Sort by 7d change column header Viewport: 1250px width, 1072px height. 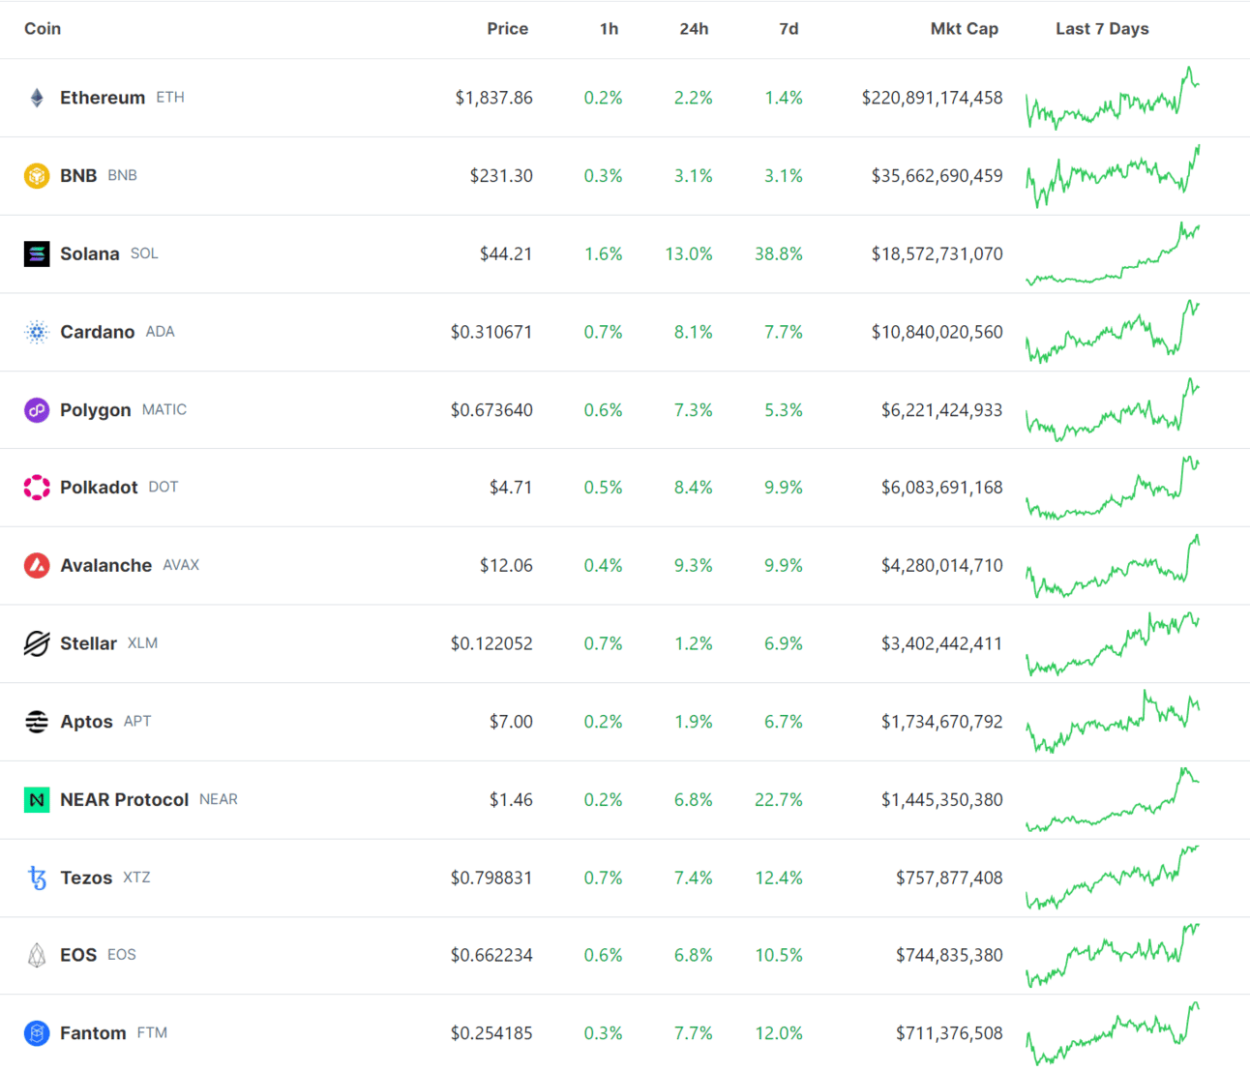pos(789,29)
